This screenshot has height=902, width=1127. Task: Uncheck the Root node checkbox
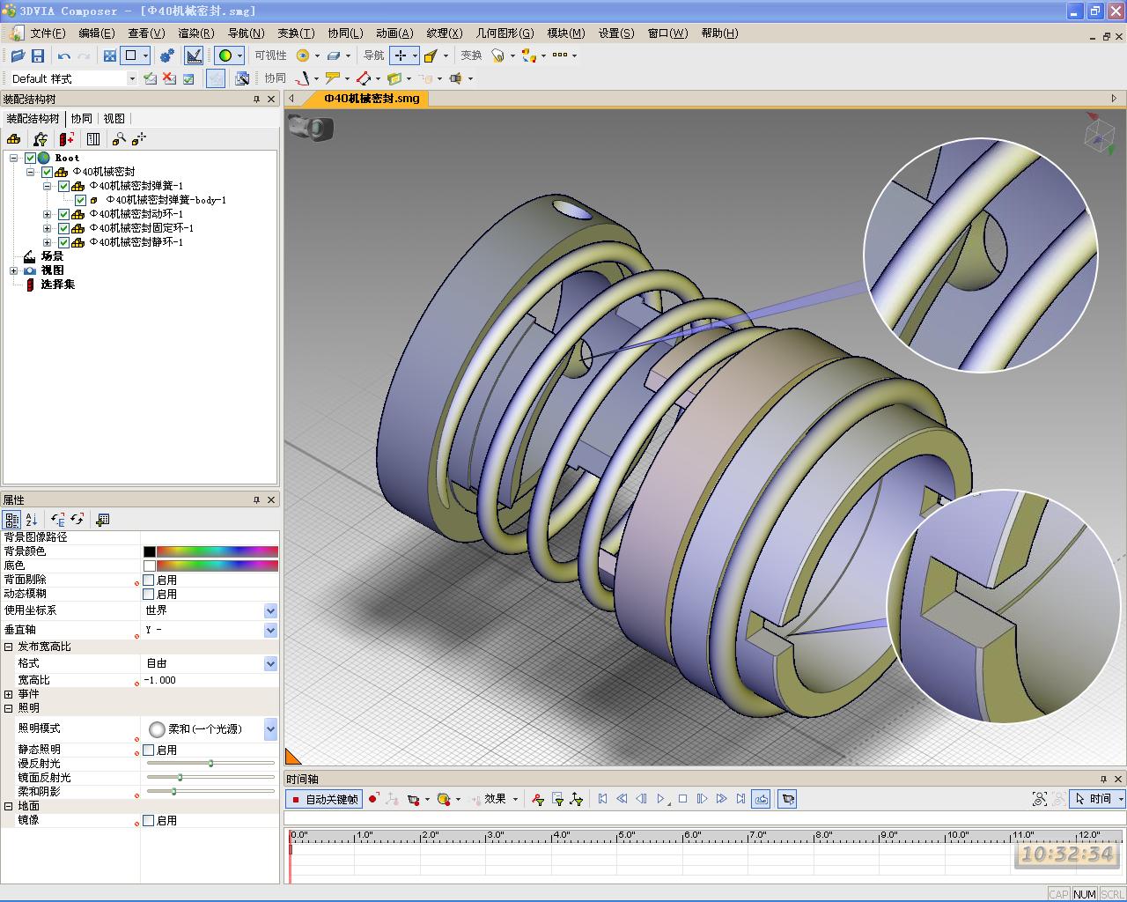(30, 158)
